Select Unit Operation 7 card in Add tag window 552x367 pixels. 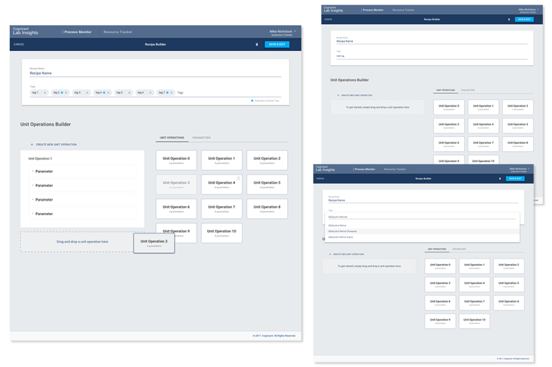(483, 144)
